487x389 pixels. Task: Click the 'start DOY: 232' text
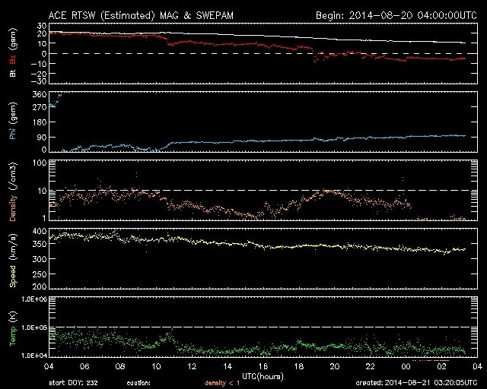72,384
